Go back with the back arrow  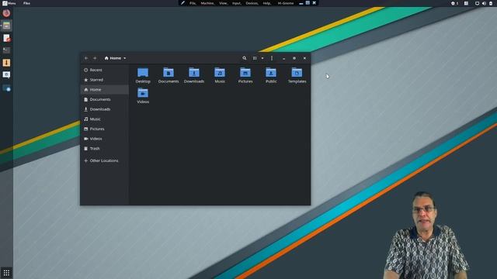coord(86,58)
